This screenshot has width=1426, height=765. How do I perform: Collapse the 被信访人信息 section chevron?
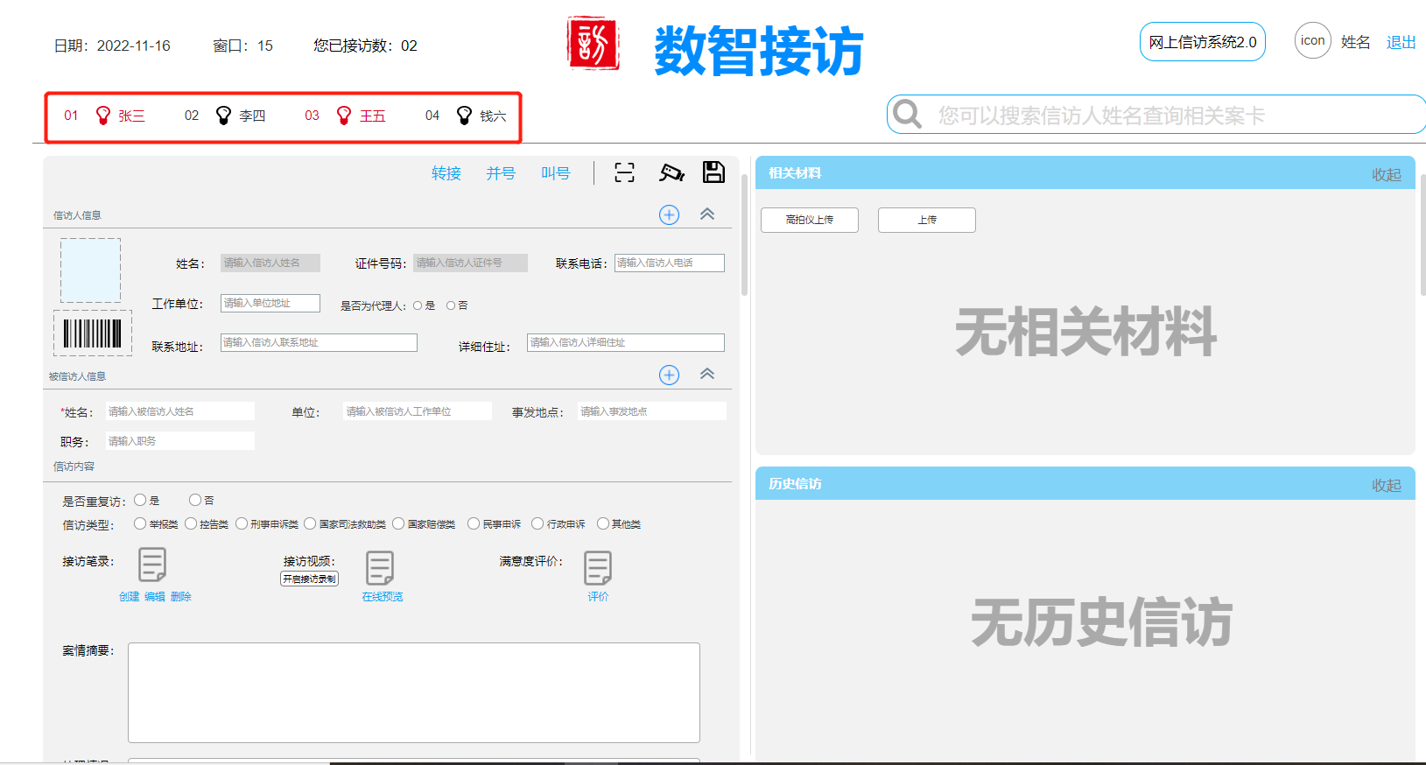[707, 374]
